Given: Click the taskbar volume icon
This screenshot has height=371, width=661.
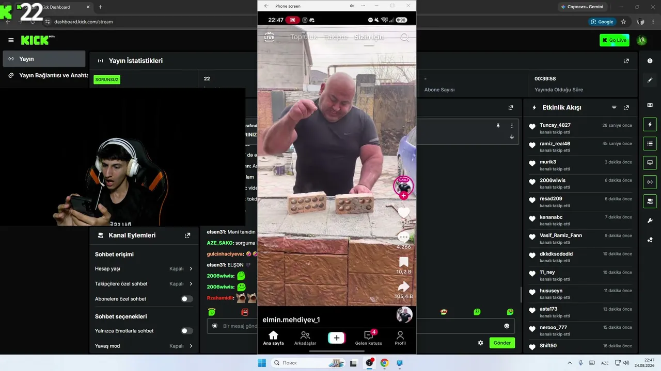Looking at the screenshot, I should coord(626,363).
